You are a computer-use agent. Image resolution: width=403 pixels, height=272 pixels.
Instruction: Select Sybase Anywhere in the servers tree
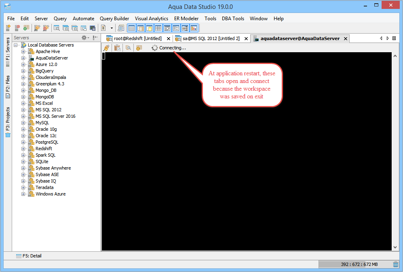(x=53, y=168)
